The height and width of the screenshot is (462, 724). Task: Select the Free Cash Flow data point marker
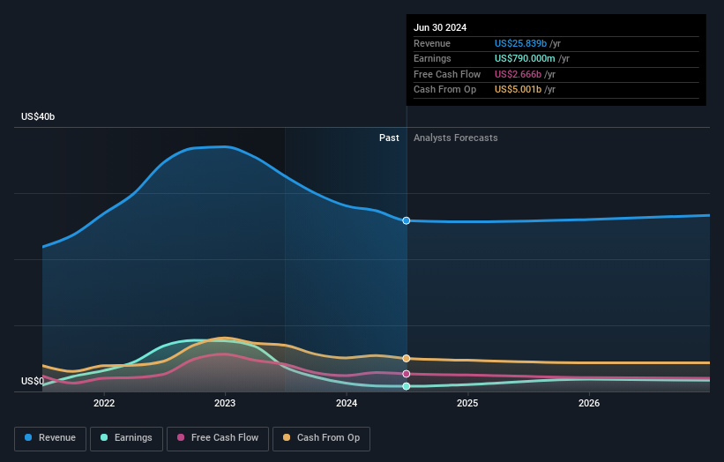pos(407,374)
